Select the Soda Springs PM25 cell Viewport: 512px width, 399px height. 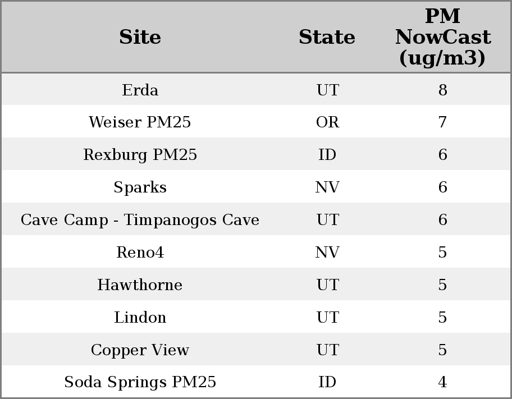pos(140,382)
